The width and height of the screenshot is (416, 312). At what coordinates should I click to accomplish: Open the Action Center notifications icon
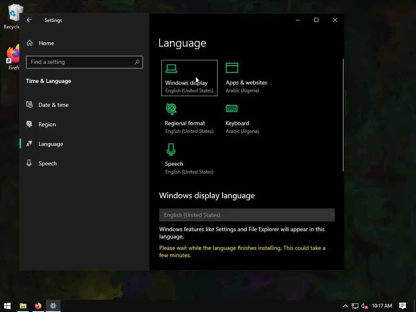403,306
